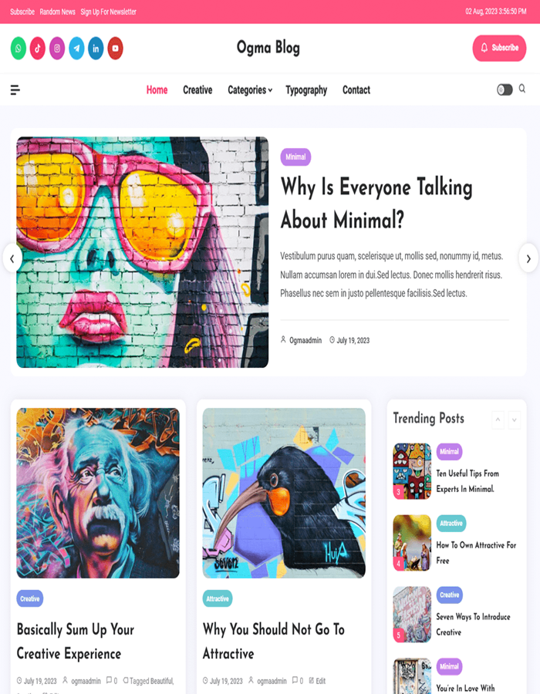Open the WhatsApp social icon
Image resolution: width=540 pixels, height=694 pixels.
click(x=19, y=49)
